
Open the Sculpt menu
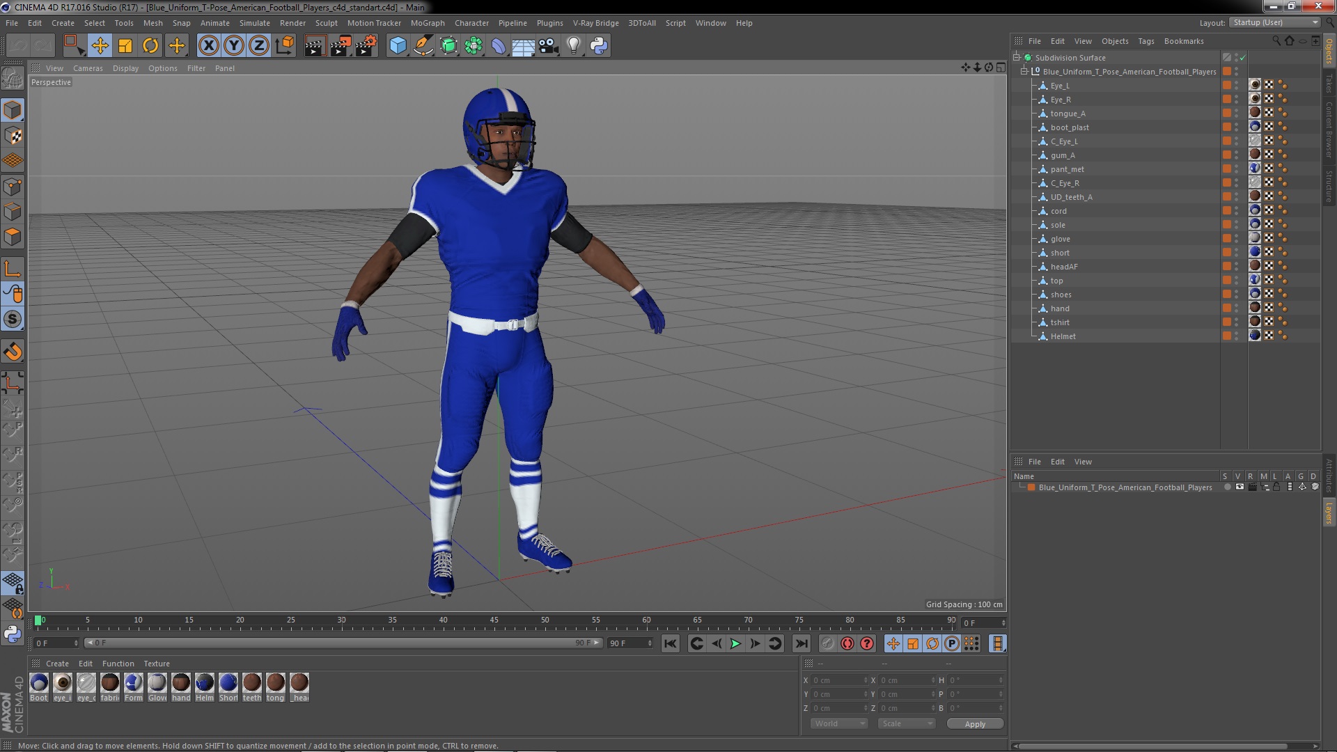(x=326, y=23)
